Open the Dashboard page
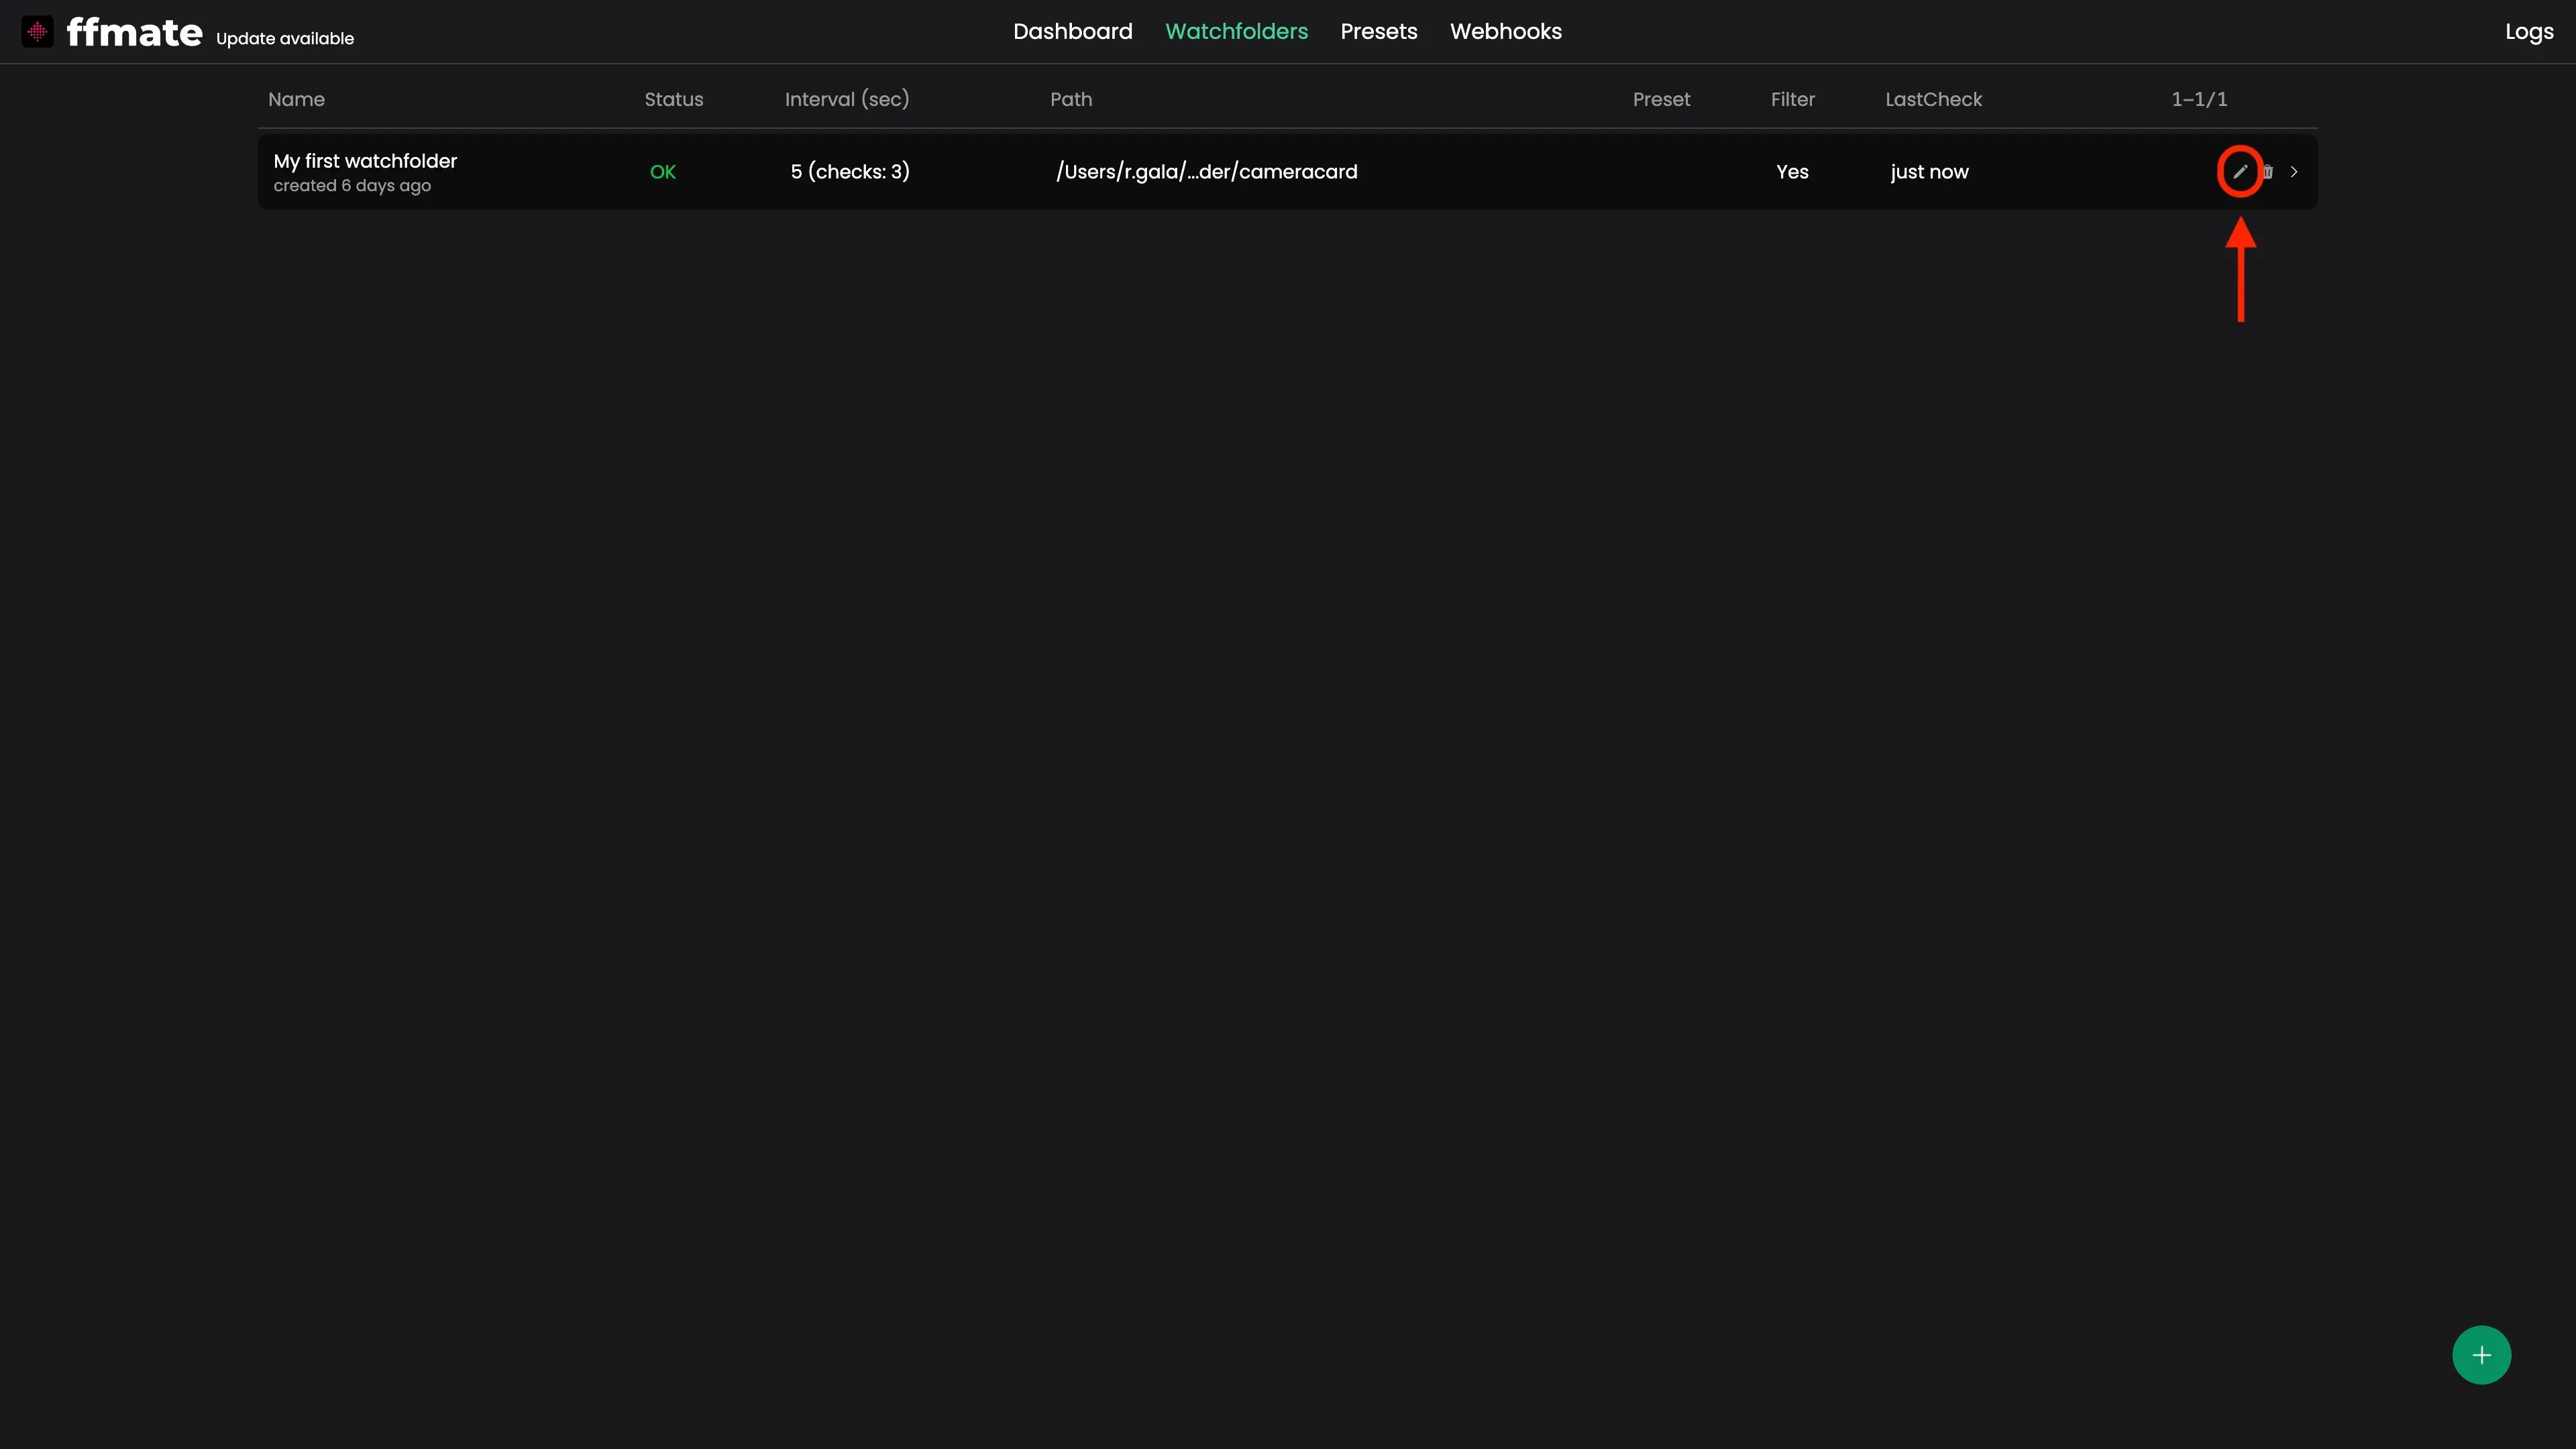2576x1449 pixels. (1072, 32)
